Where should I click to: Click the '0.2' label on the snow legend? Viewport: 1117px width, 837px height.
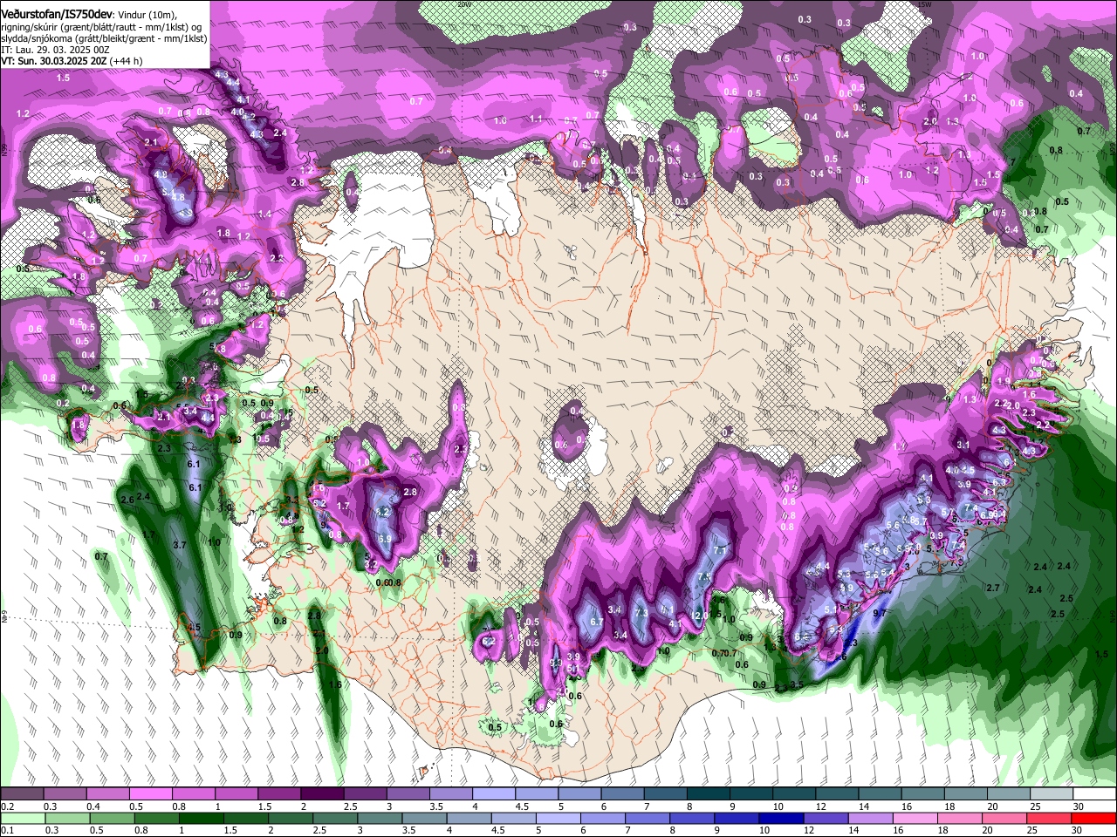[7, 806]
